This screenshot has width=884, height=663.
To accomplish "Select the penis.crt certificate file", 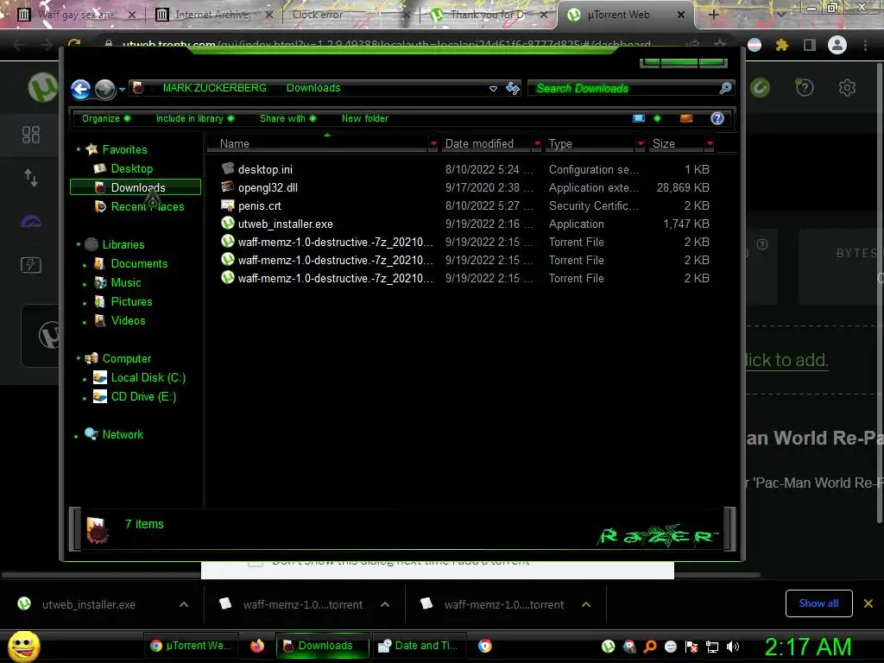I will click(259, 205).
